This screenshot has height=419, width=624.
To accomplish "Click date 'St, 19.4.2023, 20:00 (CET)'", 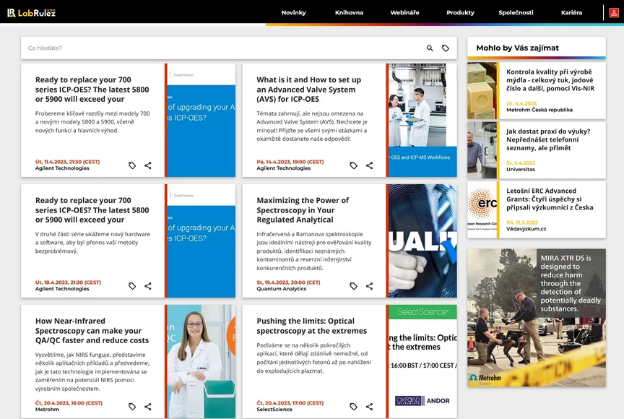I will point(288,282).
